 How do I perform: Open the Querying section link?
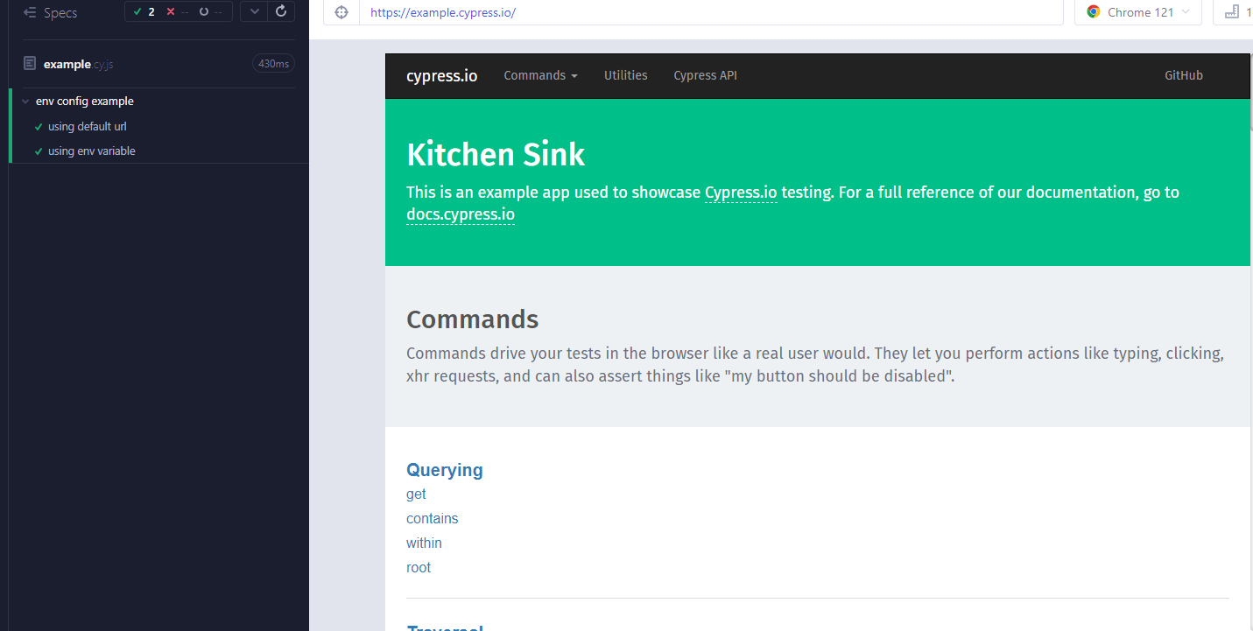(445, 470)
